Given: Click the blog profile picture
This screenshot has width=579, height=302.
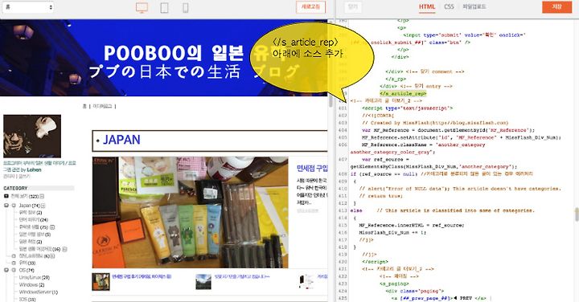Looking at the screenshot, I should (x=32, y=136).
